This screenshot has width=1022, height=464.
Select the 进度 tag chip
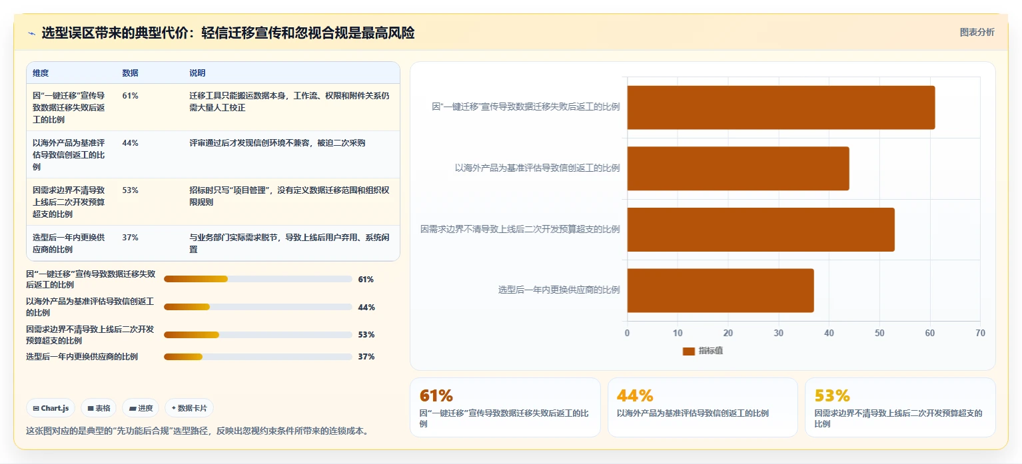[141, 408]
